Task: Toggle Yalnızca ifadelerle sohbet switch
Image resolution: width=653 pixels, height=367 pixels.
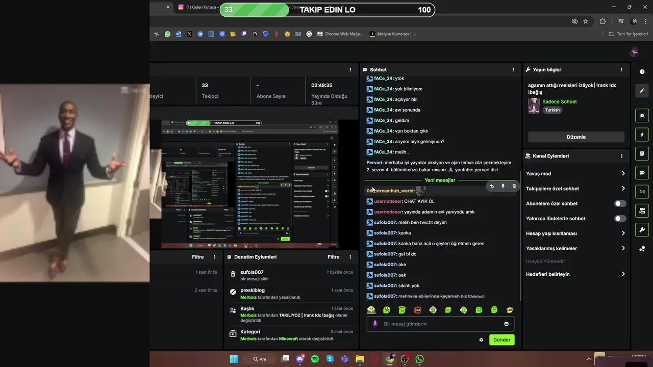Action: click(x=620, y=219)
